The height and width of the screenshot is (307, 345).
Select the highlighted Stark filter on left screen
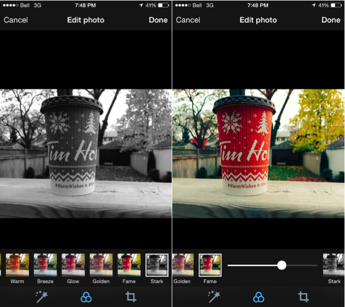click(156, 265)
